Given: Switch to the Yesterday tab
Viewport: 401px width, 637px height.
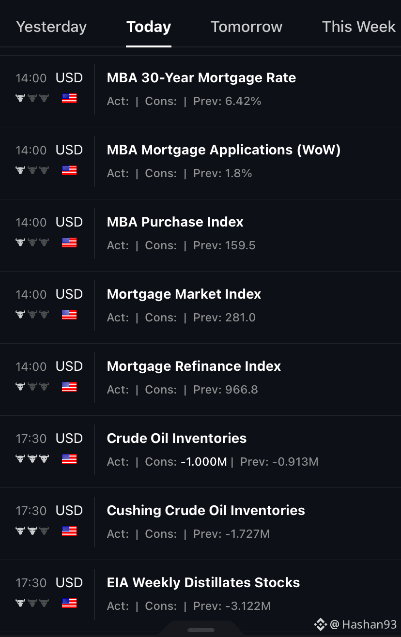Looking at the screenshot, I should click(51, 27).
